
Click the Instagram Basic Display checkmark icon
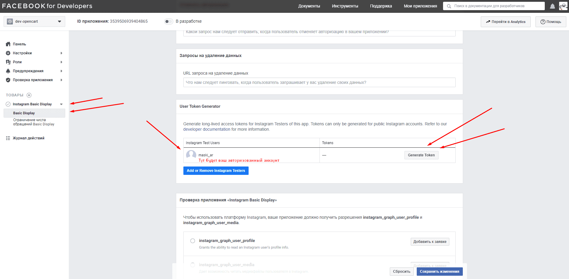tap(8, 104)
